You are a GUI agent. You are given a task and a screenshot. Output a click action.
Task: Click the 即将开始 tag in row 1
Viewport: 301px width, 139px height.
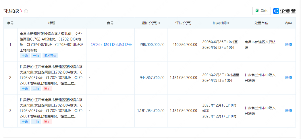[x=50, y=56]
